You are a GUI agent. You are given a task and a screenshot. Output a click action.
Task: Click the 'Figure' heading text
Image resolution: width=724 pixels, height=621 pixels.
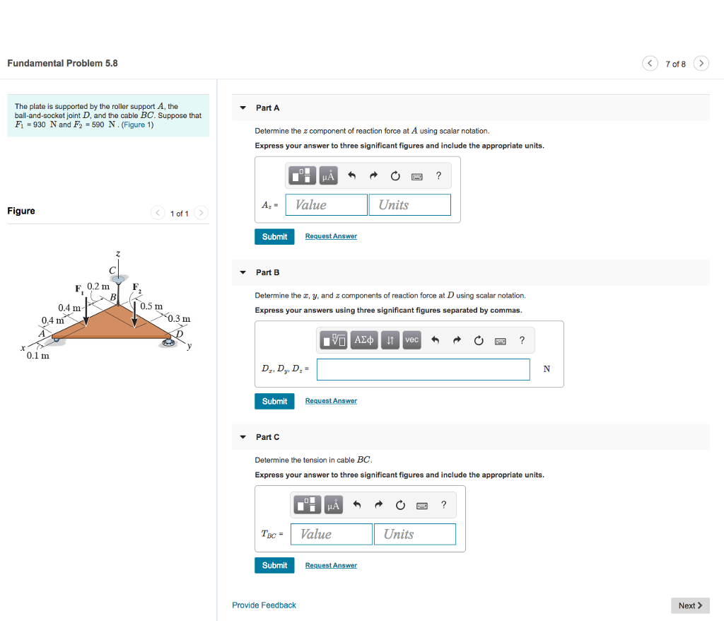click(x=21, y=211)
